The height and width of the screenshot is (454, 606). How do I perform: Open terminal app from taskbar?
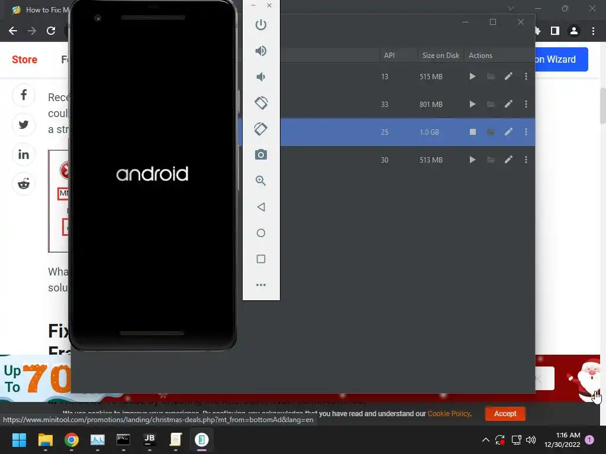coord(123,440)
